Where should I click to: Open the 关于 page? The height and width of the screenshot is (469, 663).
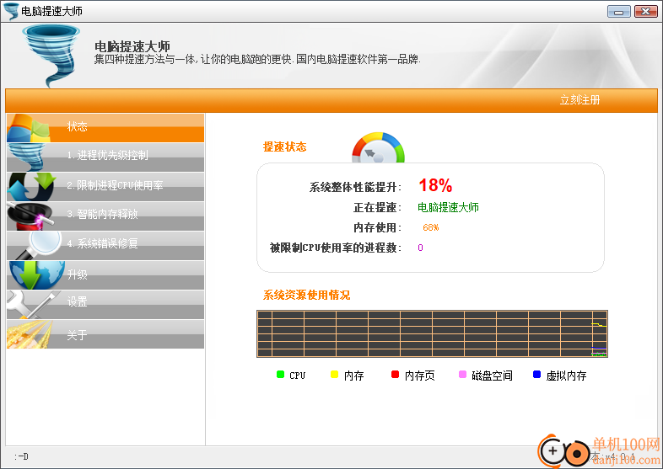(x=105, y=334)
